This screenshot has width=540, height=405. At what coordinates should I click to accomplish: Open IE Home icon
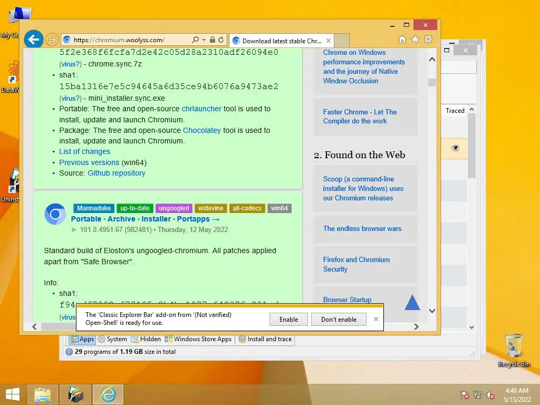[402, 39]
